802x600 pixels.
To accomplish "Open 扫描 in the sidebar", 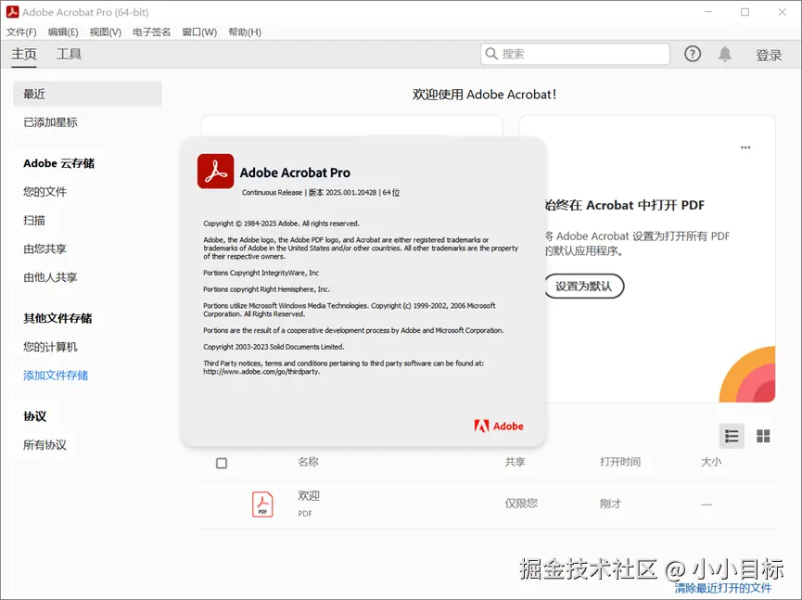I will 34,221.
